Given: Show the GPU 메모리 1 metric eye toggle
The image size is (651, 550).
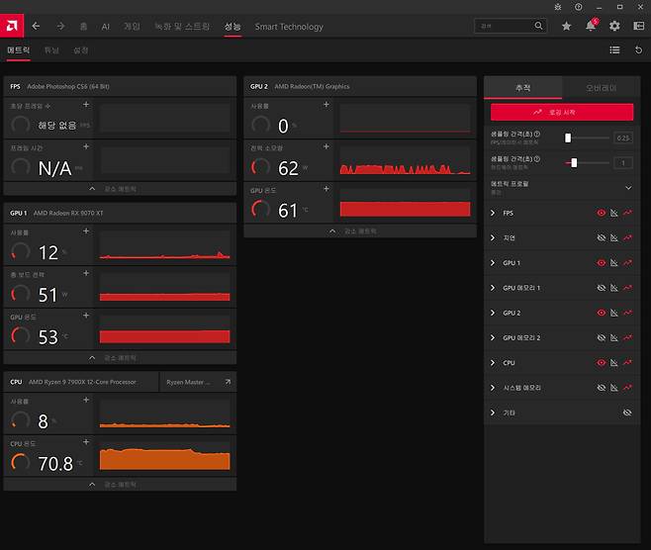Looking at the screenshot, I should [x=601, y=288].
